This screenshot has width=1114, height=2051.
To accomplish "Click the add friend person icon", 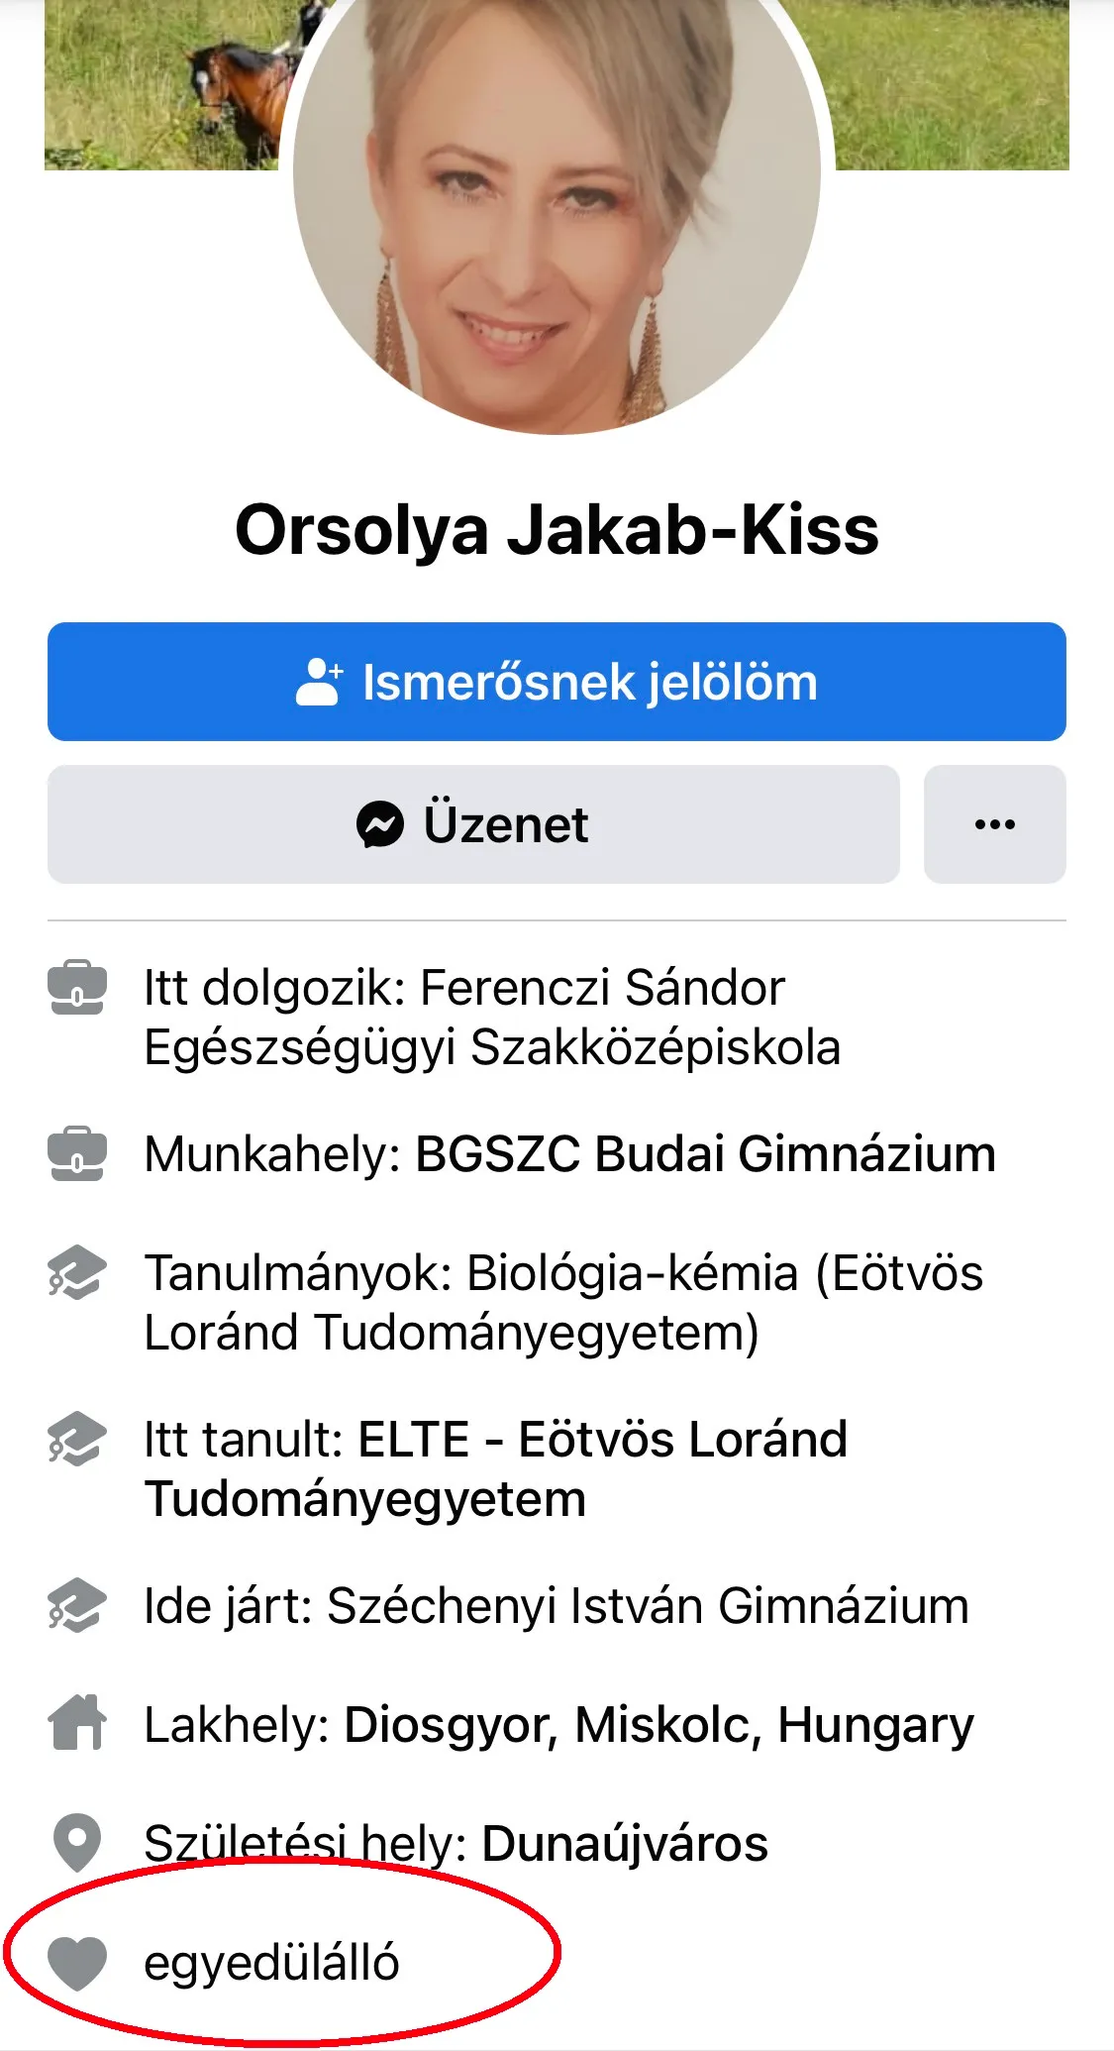I will (319, 682).
